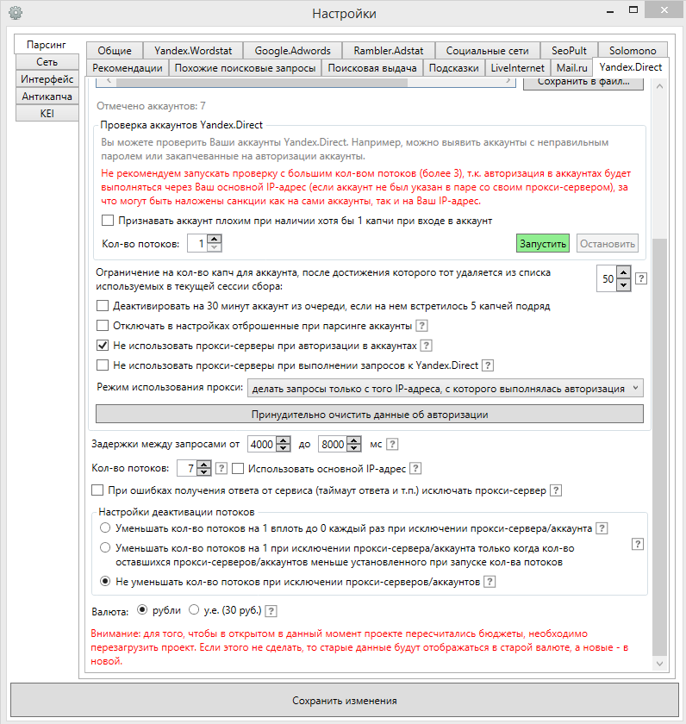Click delay minimum 4000 input field

point(262,444)
